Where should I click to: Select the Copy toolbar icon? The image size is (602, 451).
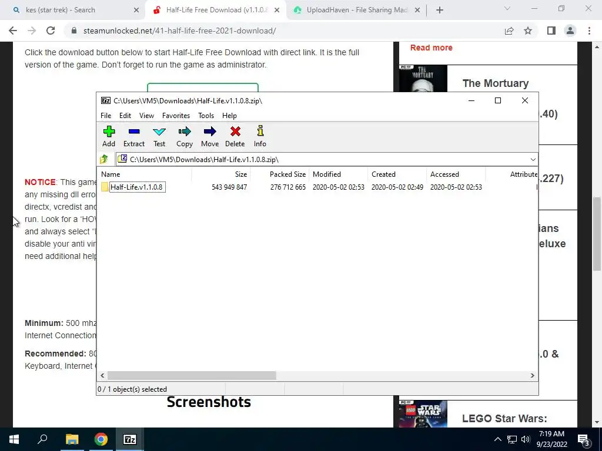(x=184, y=136)
